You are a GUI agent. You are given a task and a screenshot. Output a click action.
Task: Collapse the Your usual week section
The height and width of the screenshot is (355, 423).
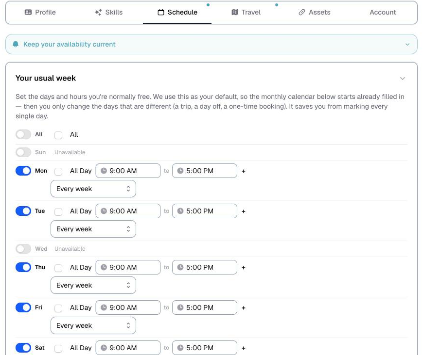(x=403, y=78)
